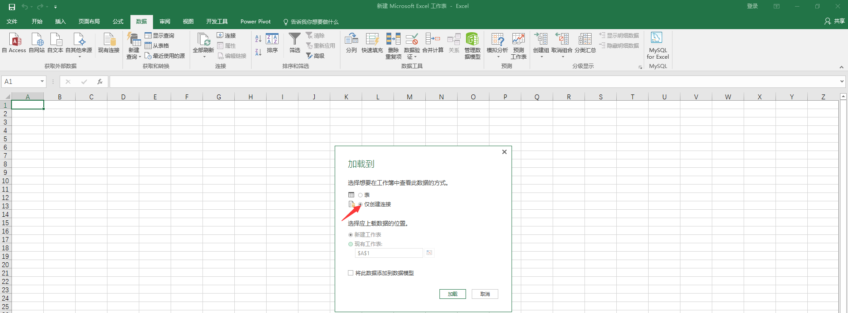This screenshot has width=848, height=313.
Task: Open MySQL for Excel
Action: 658,45
